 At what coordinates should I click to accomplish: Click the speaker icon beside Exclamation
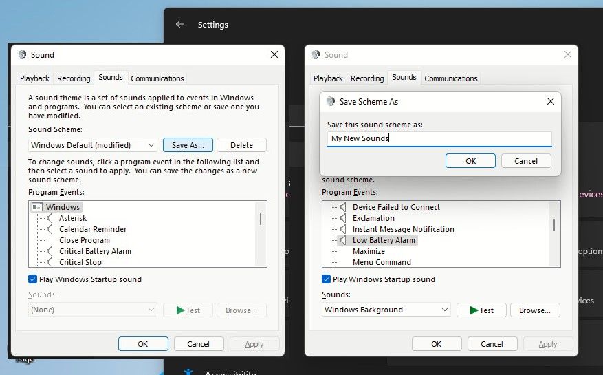(343, 218)
